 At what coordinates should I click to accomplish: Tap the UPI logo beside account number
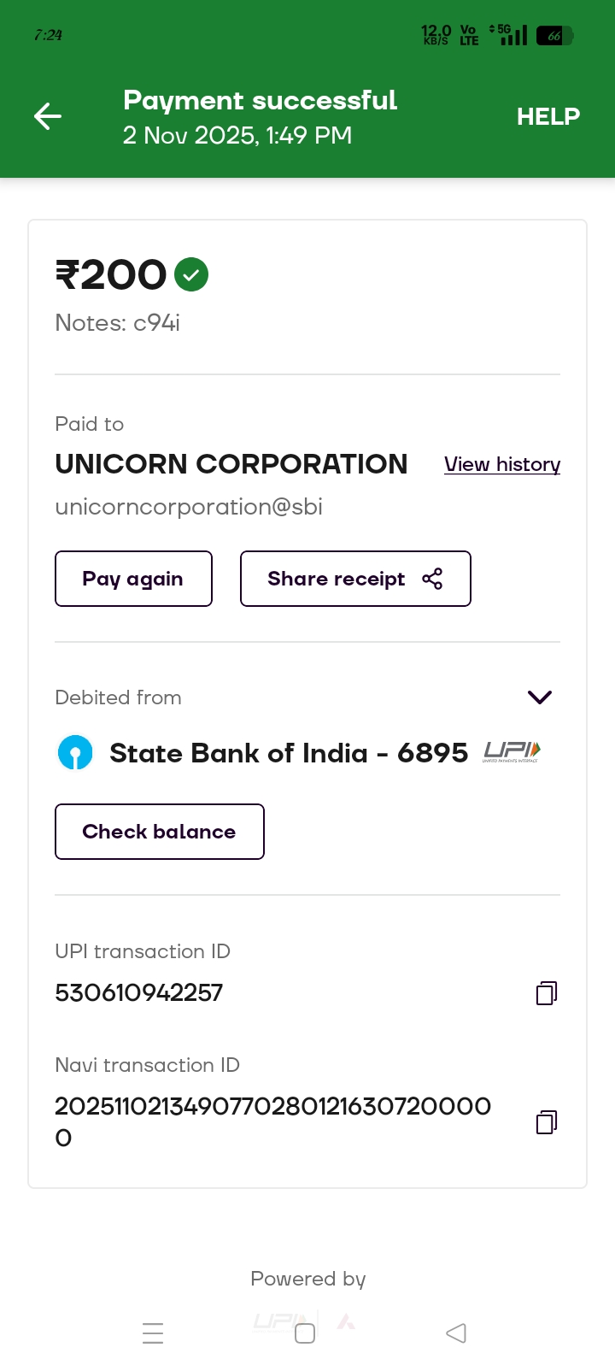(x=512, y=752)
